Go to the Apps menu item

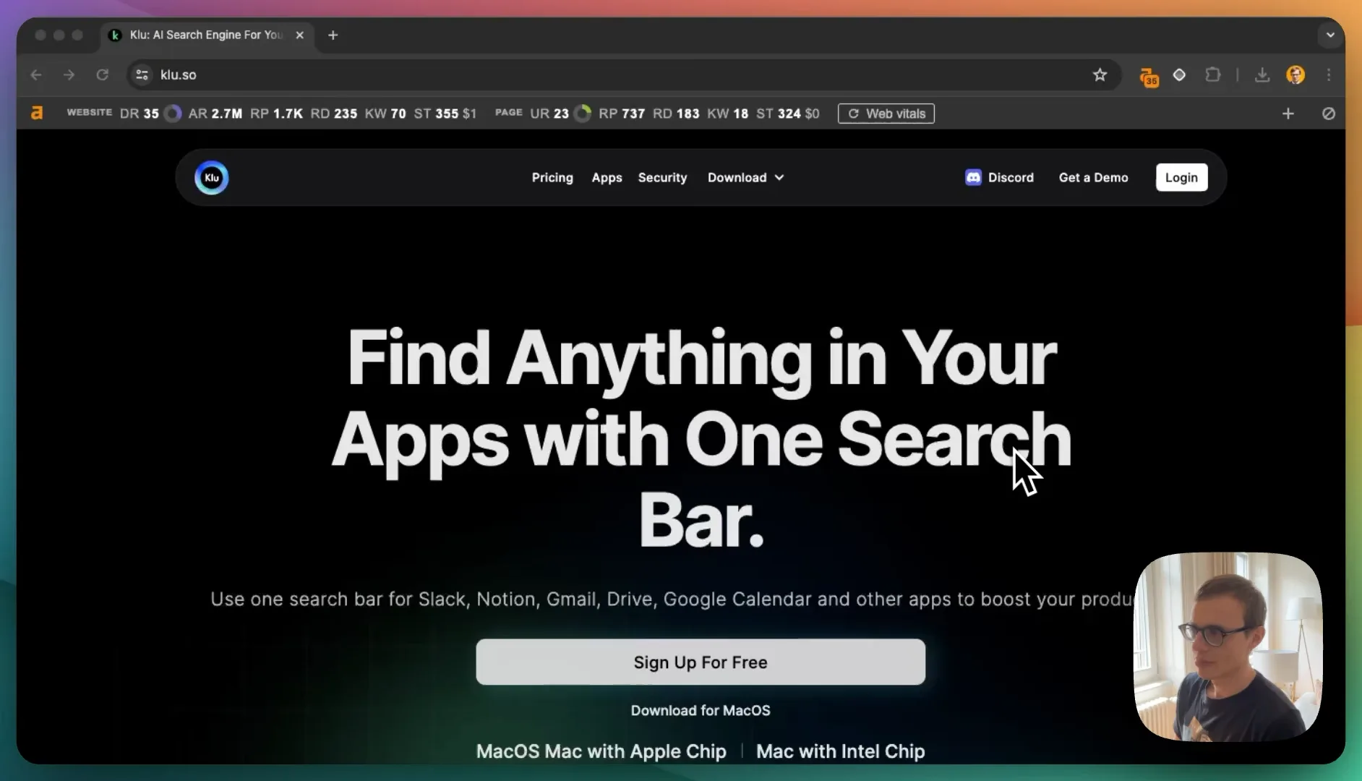pos(607,178)
